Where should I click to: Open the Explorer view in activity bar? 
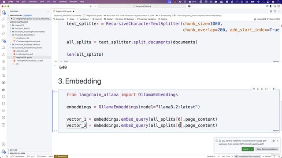pos(4,12)
